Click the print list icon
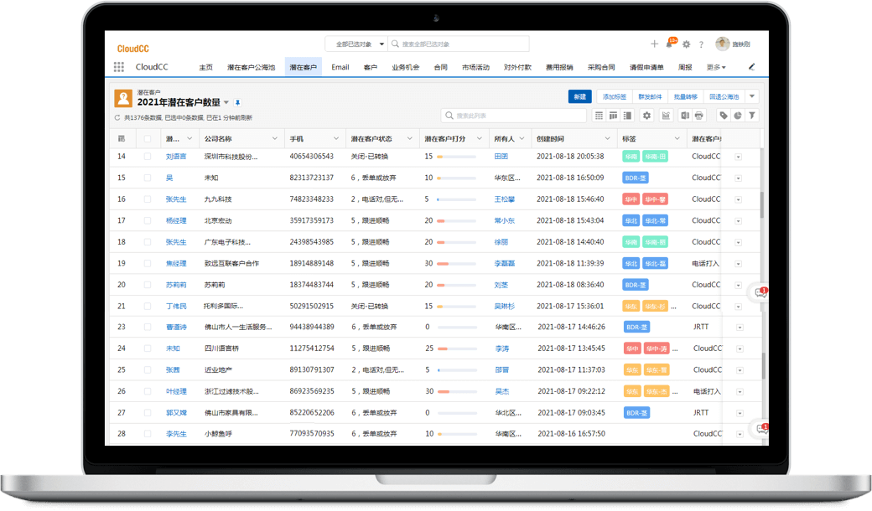The width and height of the screenshot is (872, 511). coord(698,116)
